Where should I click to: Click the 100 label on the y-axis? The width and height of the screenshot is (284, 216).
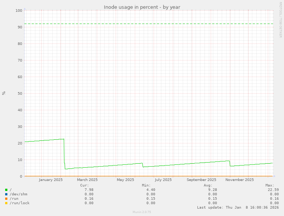coord(19,11)
